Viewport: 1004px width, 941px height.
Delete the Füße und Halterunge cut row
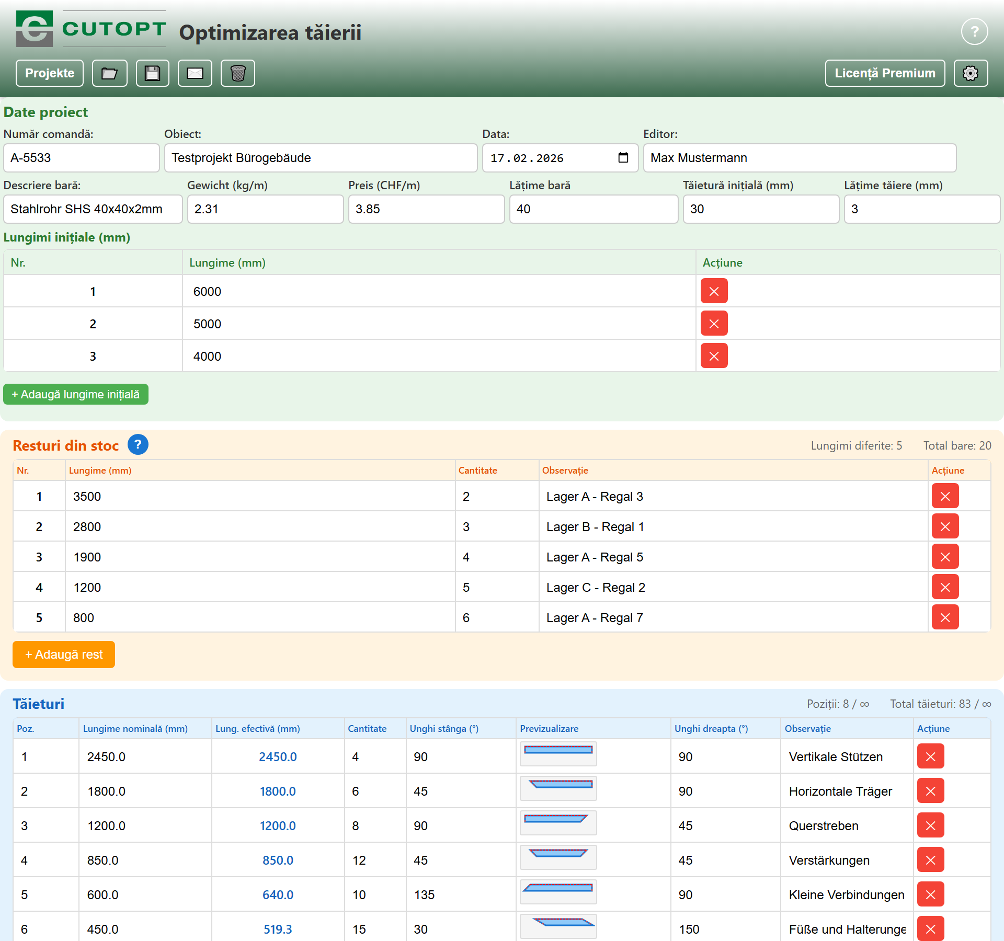coord(931,929)
